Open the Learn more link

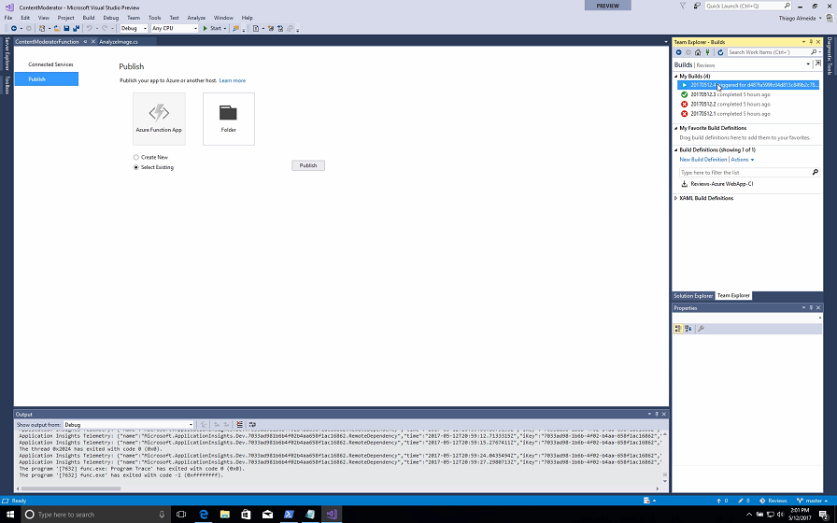[x=233, y=80]
